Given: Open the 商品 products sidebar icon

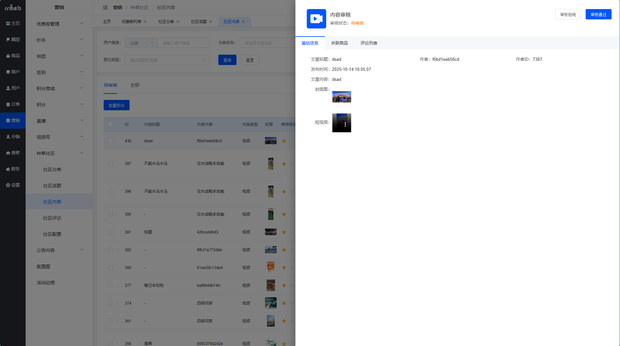Looking at the screenshot, I should [13, 56].
